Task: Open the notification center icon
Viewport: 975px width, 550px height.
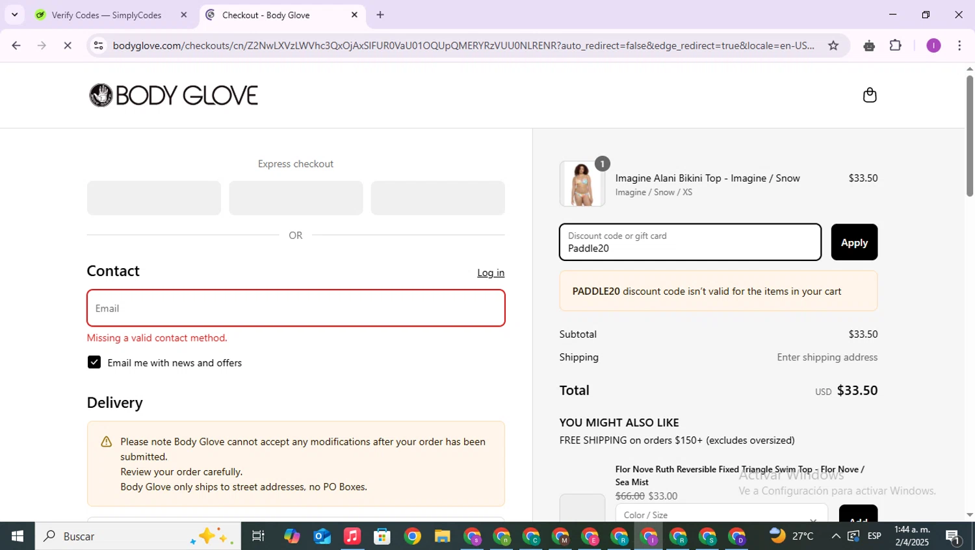Action: 954,537
